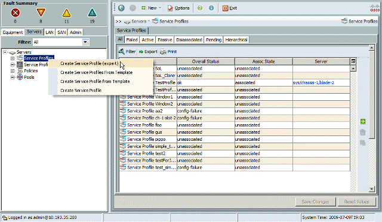Expand the Service Profile Templates tree node
Image resolution: width=382 pixels, height=222 pixels.
pos(13,65)
